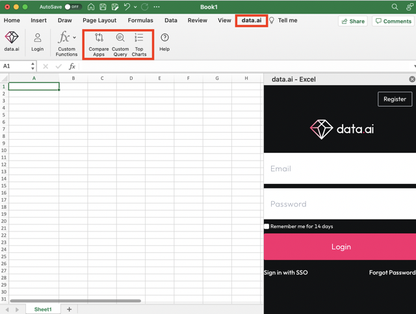Undo the last action
This screenshot has height=314, width=416.
(127, 7)
